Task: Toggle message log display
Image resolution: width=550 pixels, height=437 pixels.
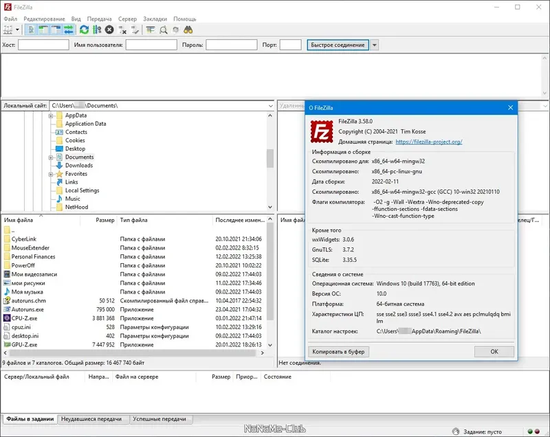Action: click(x=31, y=30)
